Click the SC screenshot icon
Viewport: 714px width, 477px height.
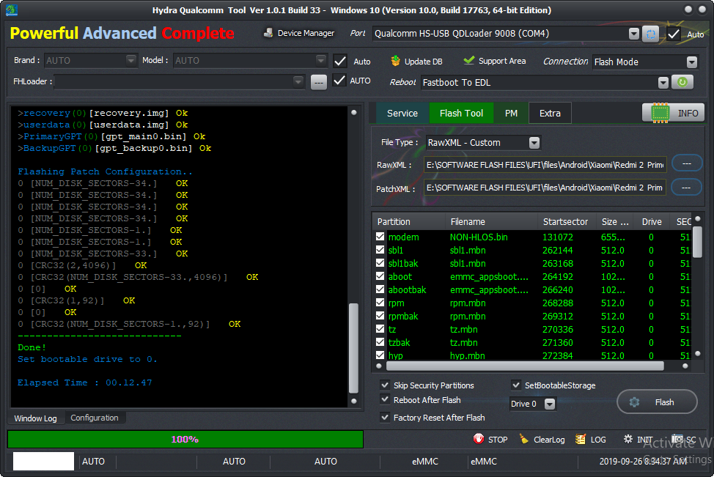pos(677,439)
